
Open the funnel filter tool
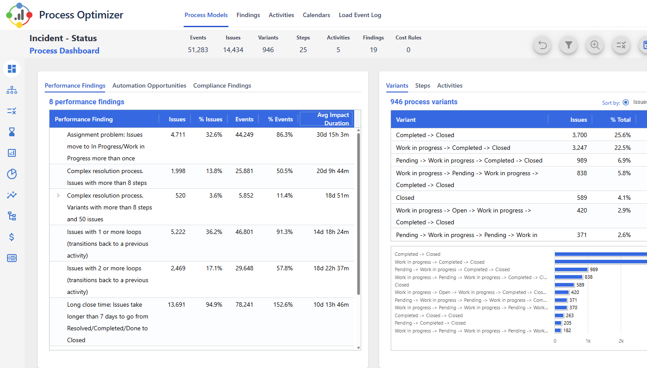click(x=569, y=45)
